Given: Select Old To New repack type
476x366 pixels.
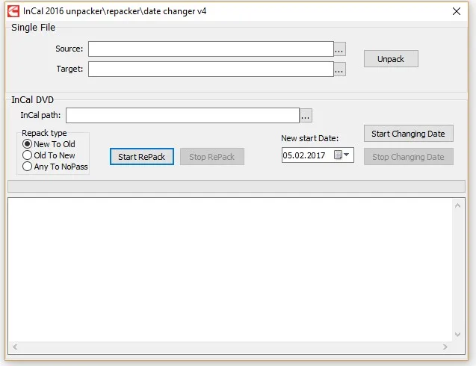Looking at the screenshot, I should point(49,155).
